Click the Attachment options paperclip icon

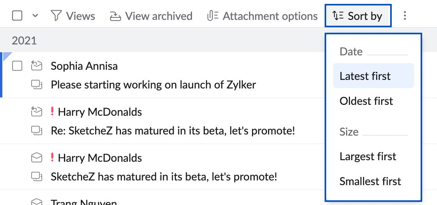click(x=212, y=16)
